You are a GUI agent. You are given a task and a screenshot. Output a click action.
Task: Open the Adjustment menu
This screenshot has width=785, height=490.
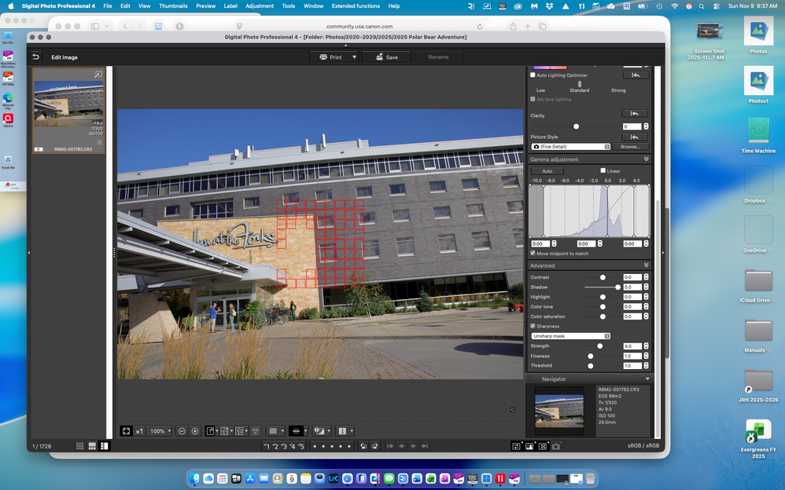tap(260, 5)
